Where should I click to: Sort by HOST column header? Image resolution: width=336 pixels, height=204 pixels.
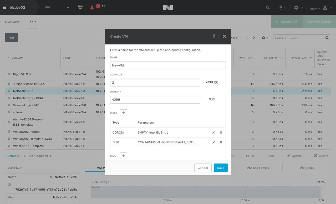pyautogui.click(x=67, y=58)
